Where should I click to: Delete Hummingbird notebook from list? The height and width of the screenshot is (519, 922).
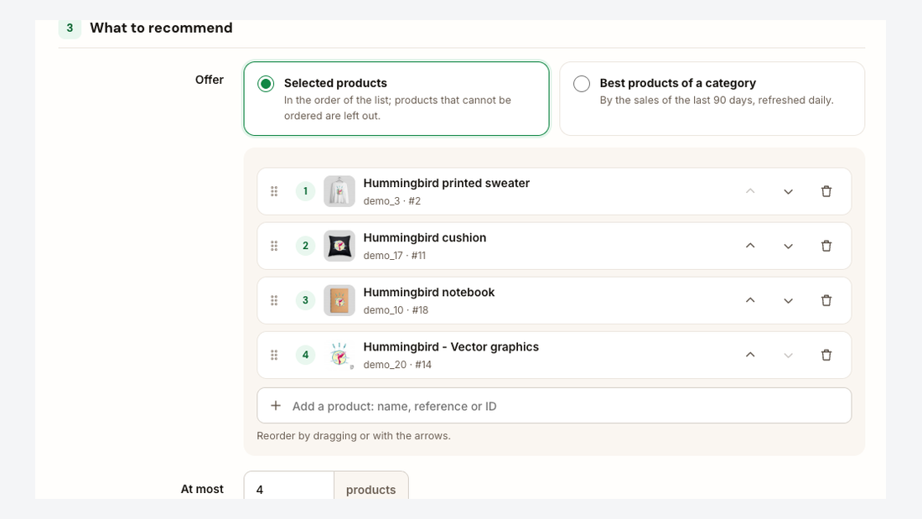pyautogui.click(x=826, y=301)
